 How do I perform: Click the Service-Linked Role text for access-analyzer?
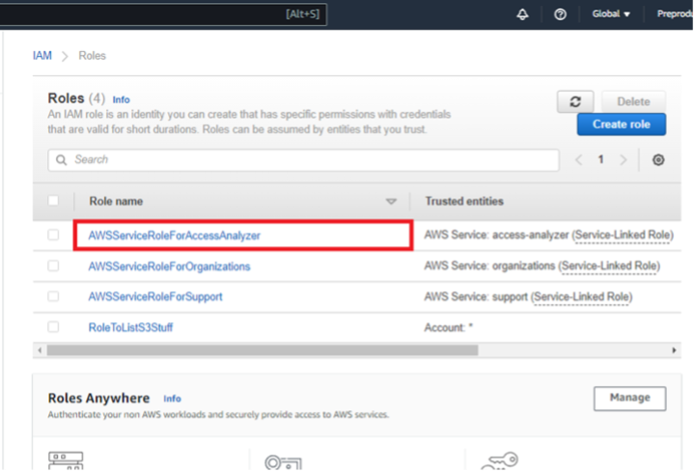pos(623,235)
